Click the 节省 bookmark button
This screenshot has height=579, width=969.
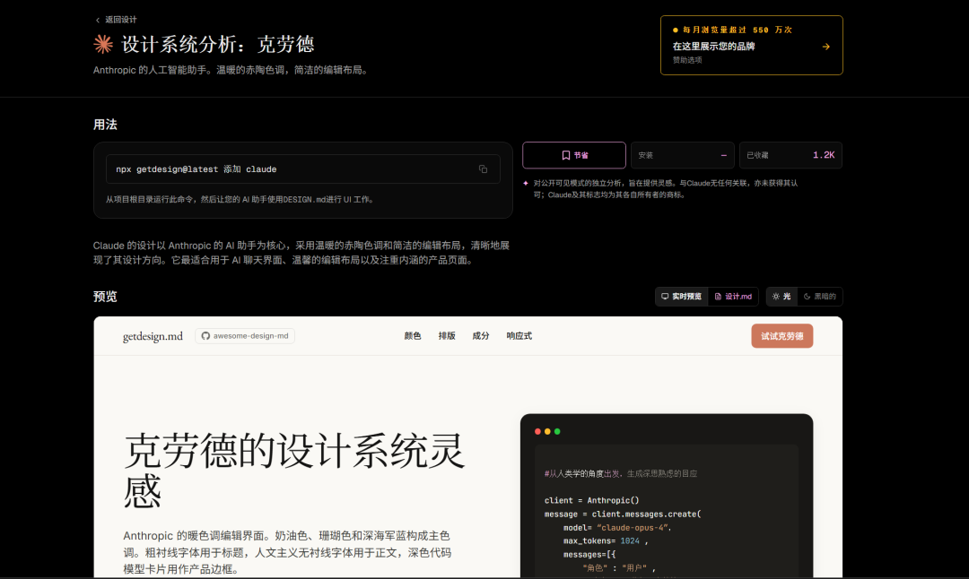point(574,156)
